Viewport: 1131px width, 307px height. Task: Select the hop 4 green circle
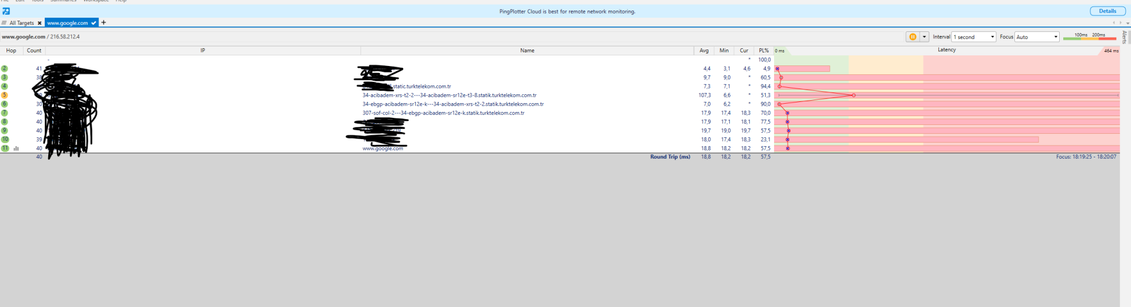click(5, 86)
